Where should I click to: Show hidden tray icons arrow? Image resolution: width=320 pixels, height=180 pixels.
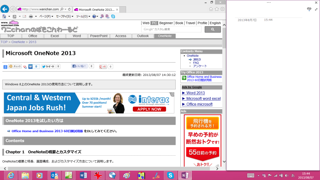pos(258,176)
